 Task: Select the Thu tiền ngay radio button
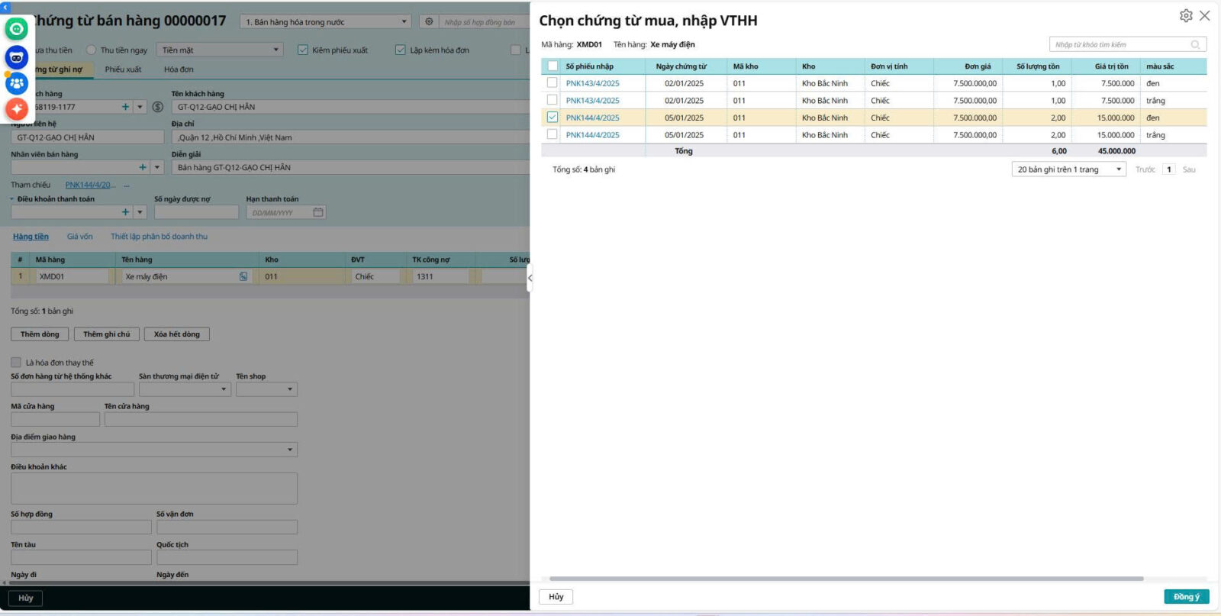point(92,50)
